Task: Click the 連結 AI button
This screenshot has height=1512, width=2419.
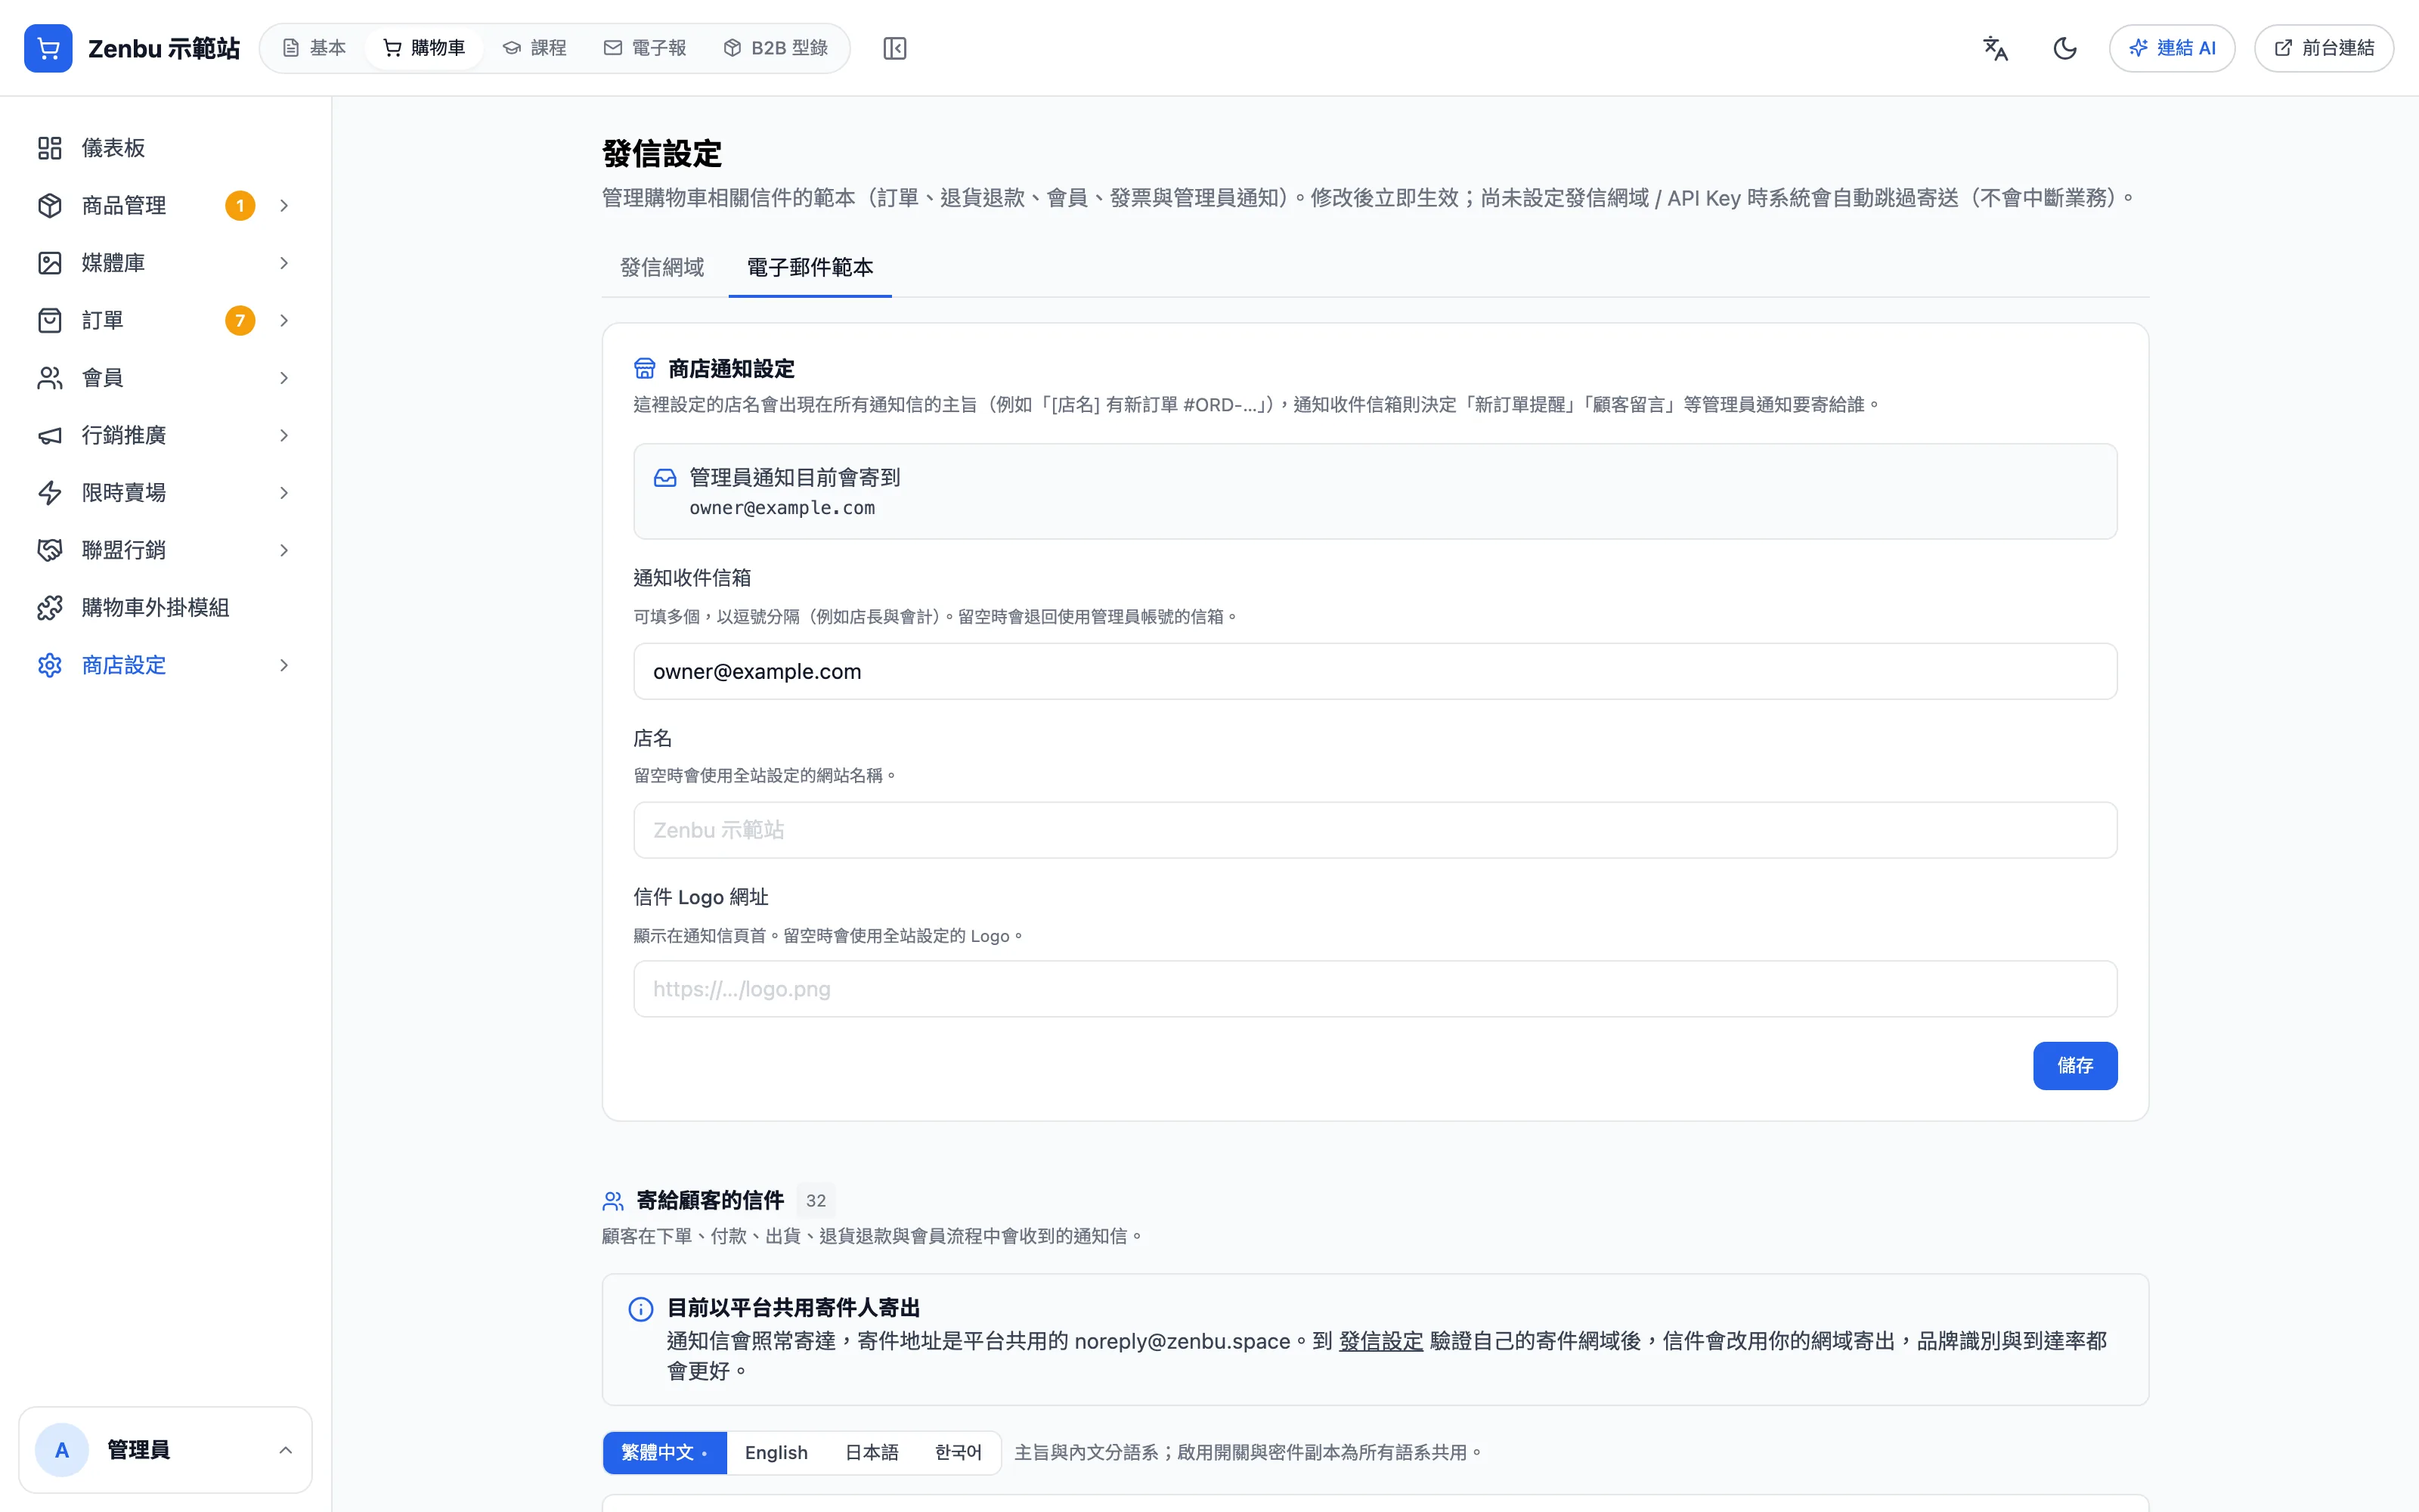Action: point(2172,48)
